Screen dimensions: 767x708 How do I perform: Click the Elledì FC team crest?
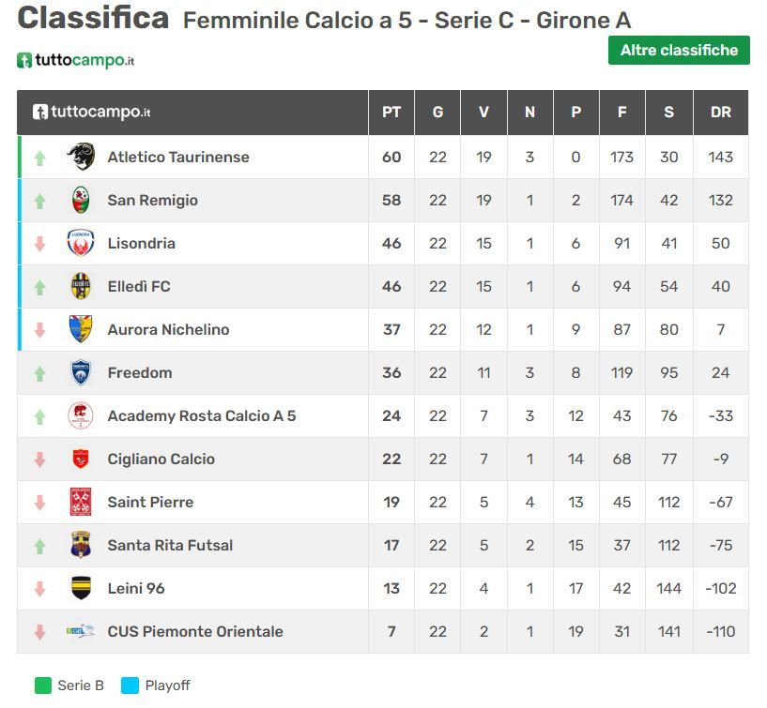point(82,287)
